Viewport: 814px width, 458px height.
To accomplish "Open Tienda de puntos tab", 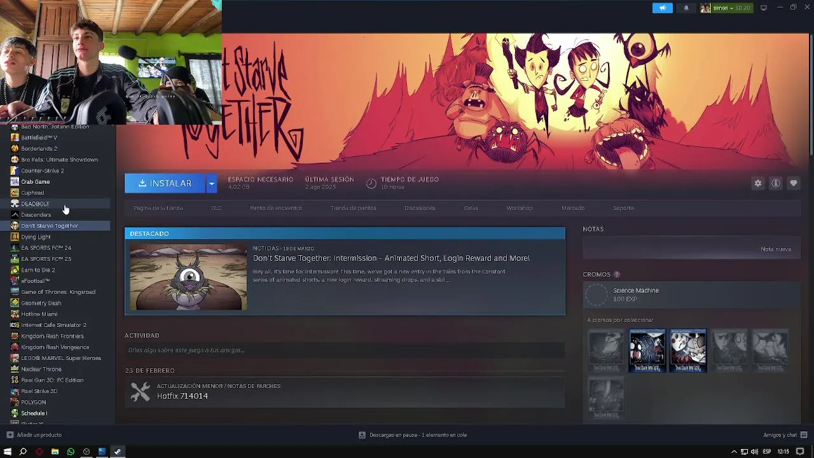I will coord(353,208).
